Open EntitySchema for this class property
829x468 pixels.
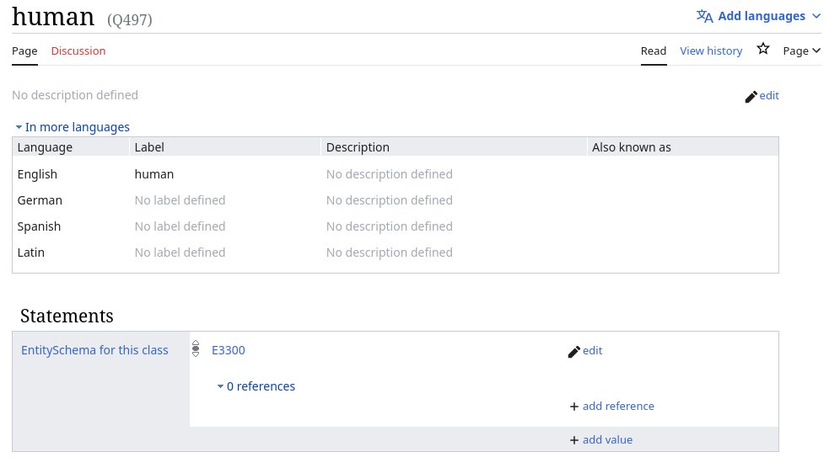[x=94, y=350]
